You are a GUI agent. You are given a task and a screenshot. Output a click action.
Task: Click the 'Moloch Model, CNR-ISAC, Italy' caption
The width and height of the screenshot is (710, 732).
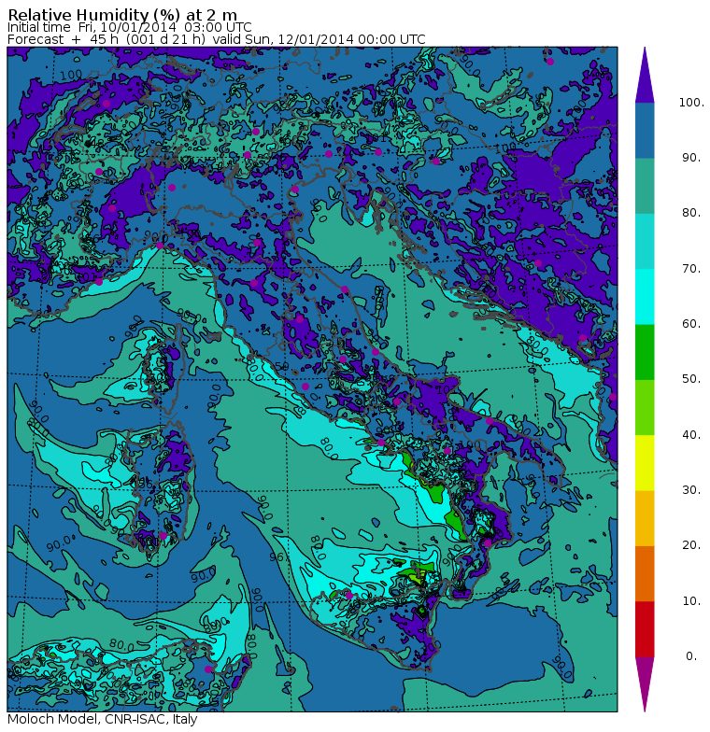(x=103, y=719)
